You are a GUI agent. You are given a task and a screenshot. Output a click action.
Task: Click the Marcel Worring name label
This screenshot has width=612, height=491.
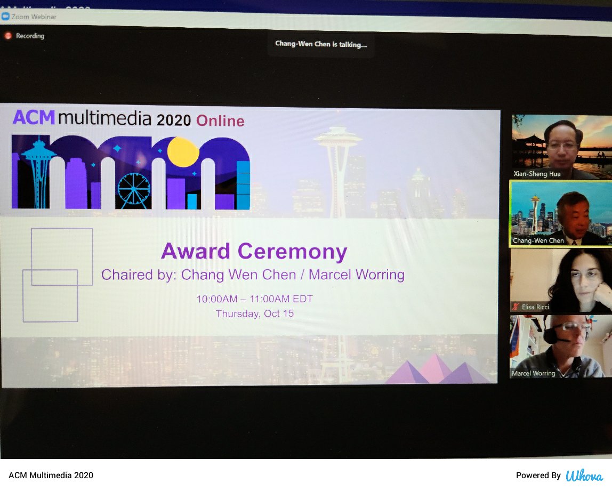533,374
